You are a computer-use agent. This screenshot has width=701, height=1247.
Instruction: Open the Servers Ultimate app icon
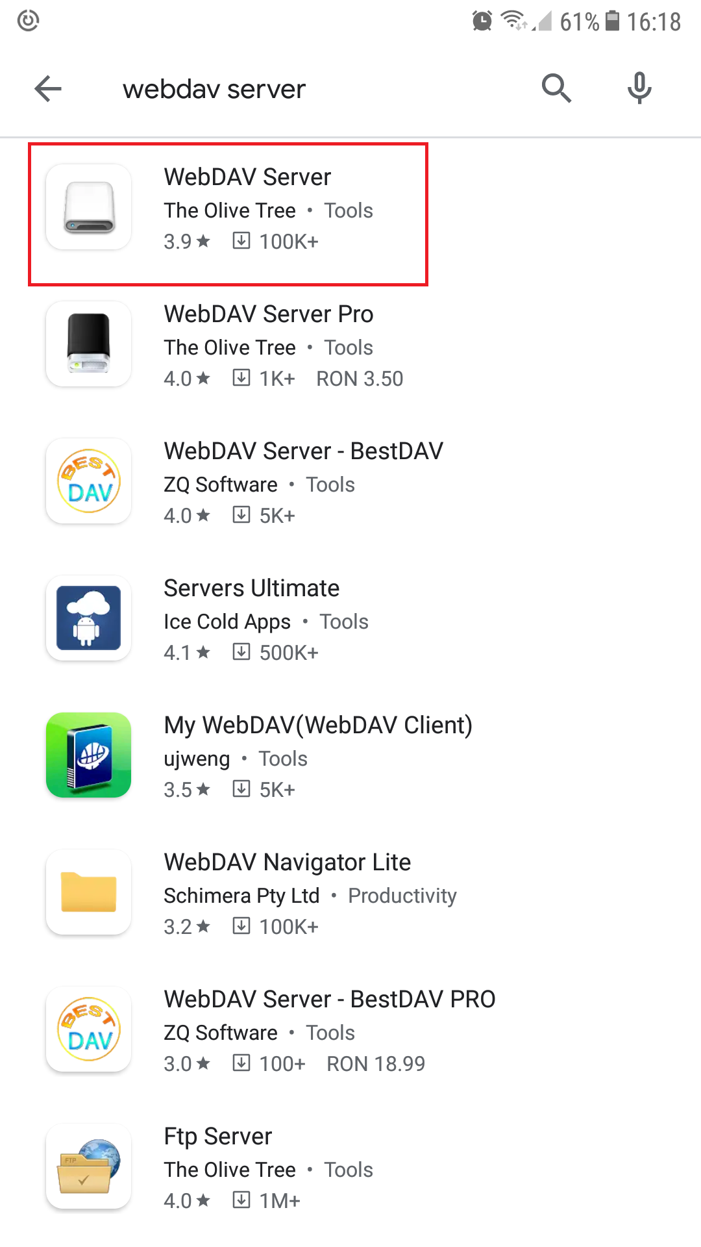[88, 618]
